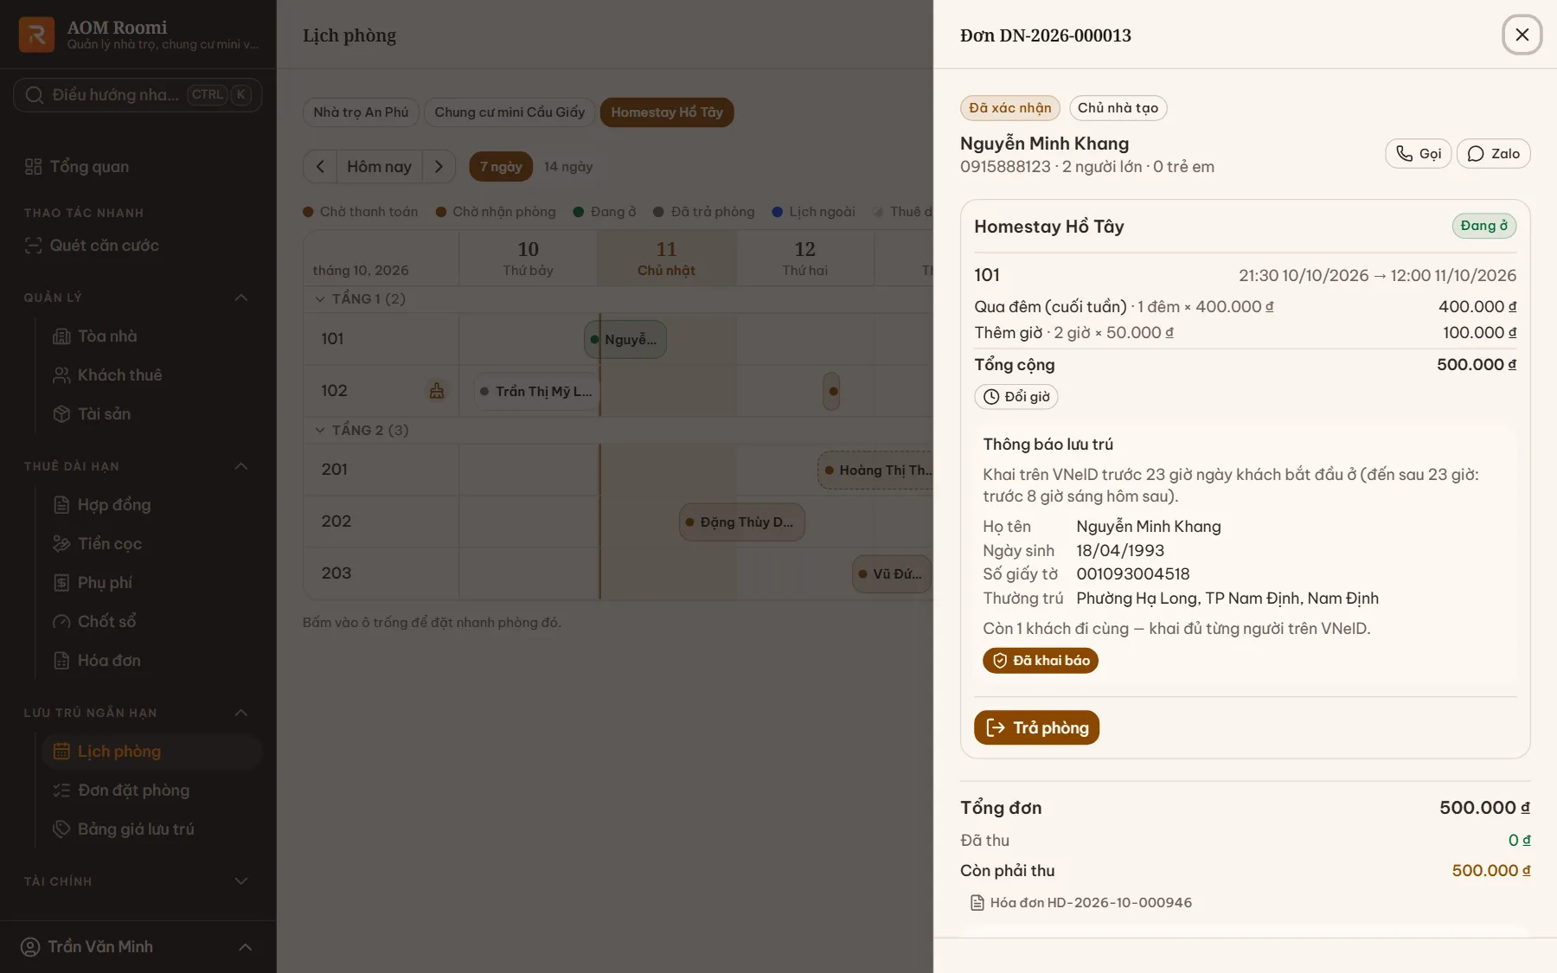1557x973 pixels.
Task: Click the Đã khai báo declared badge
Action: click(x=1041, y=661)
